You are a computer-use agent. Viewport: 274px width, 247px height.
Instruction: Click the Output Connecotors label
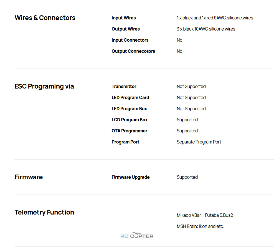133,51
